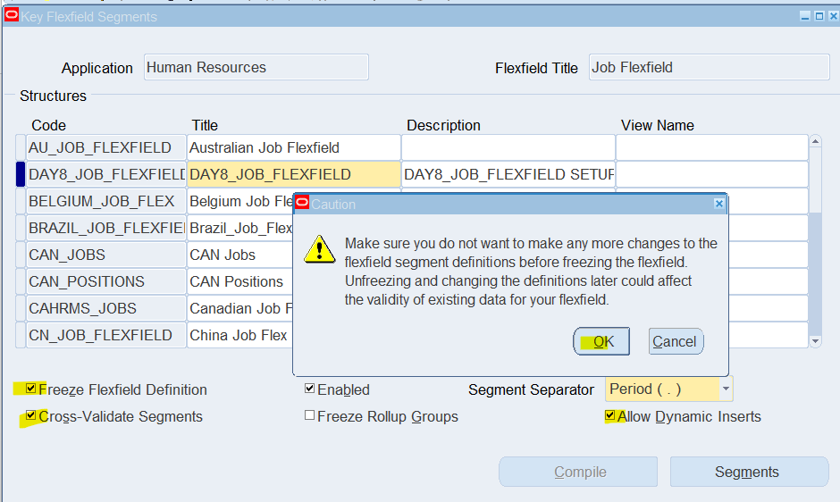This screenshot has width=840, height=502.
Task: Click the Application field Human Resources
Action: 256,67
